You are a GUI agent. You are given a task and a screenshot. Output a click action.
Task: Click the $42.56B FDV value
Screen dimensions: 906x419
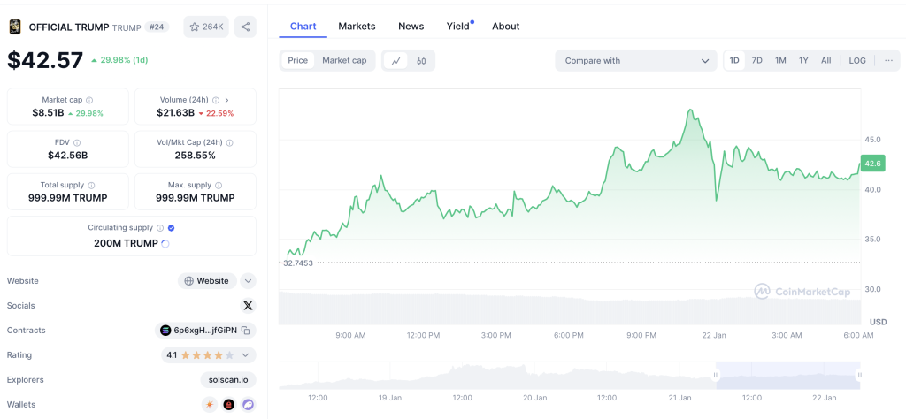coord(68,156)
